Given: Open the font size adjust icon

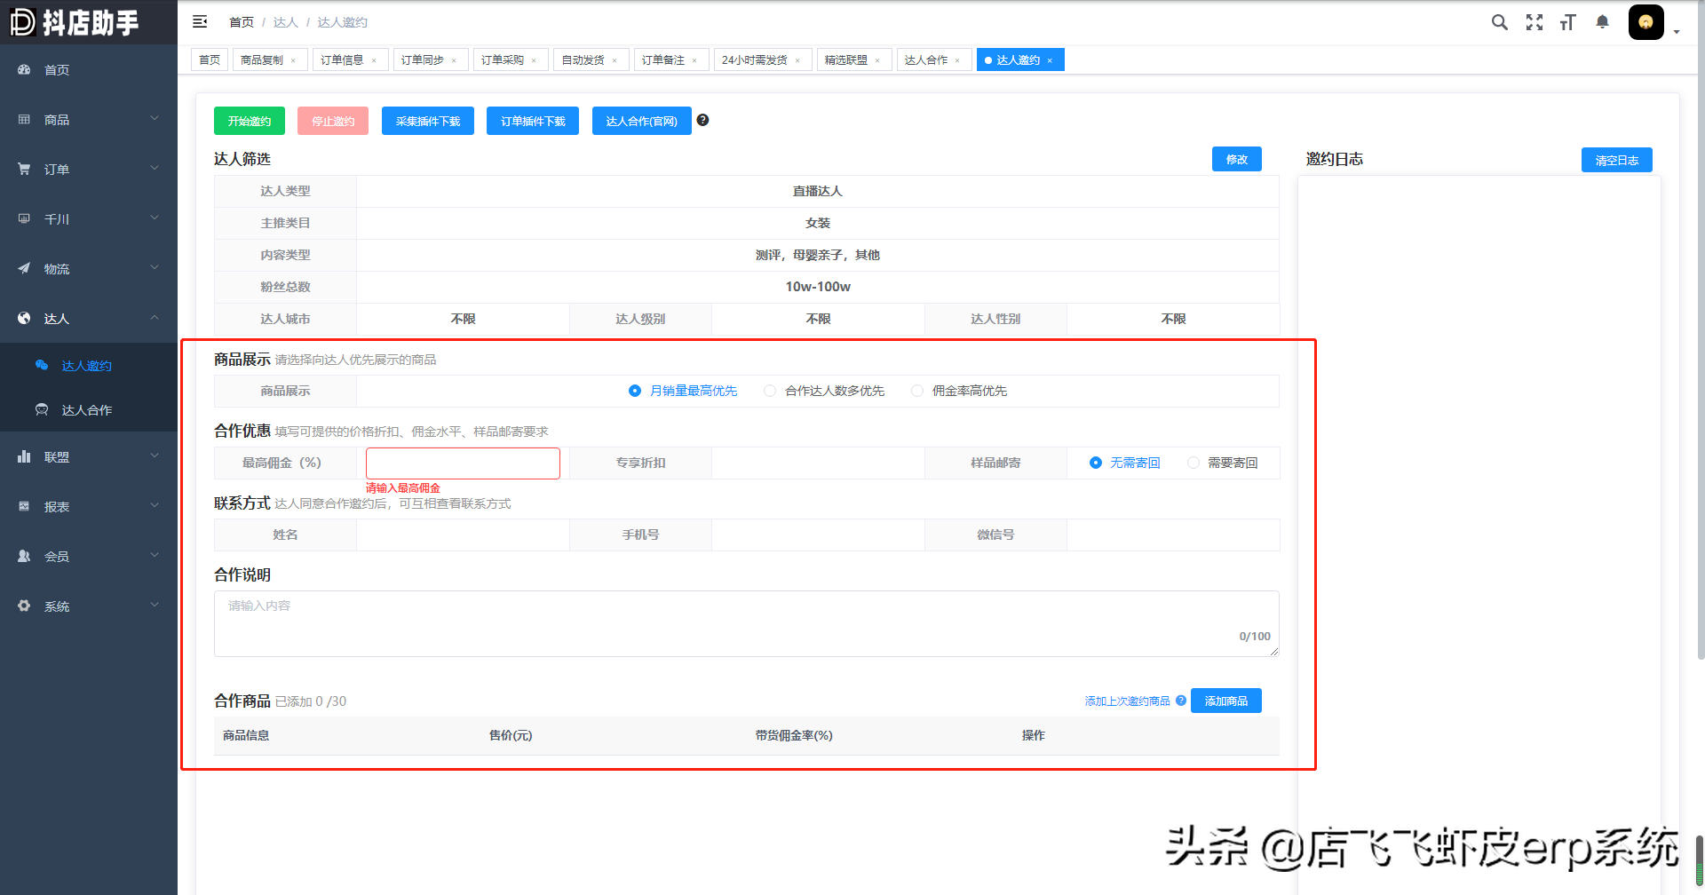Looking at the screenshot, I should pyautogui.click(x=1568, y=22).
